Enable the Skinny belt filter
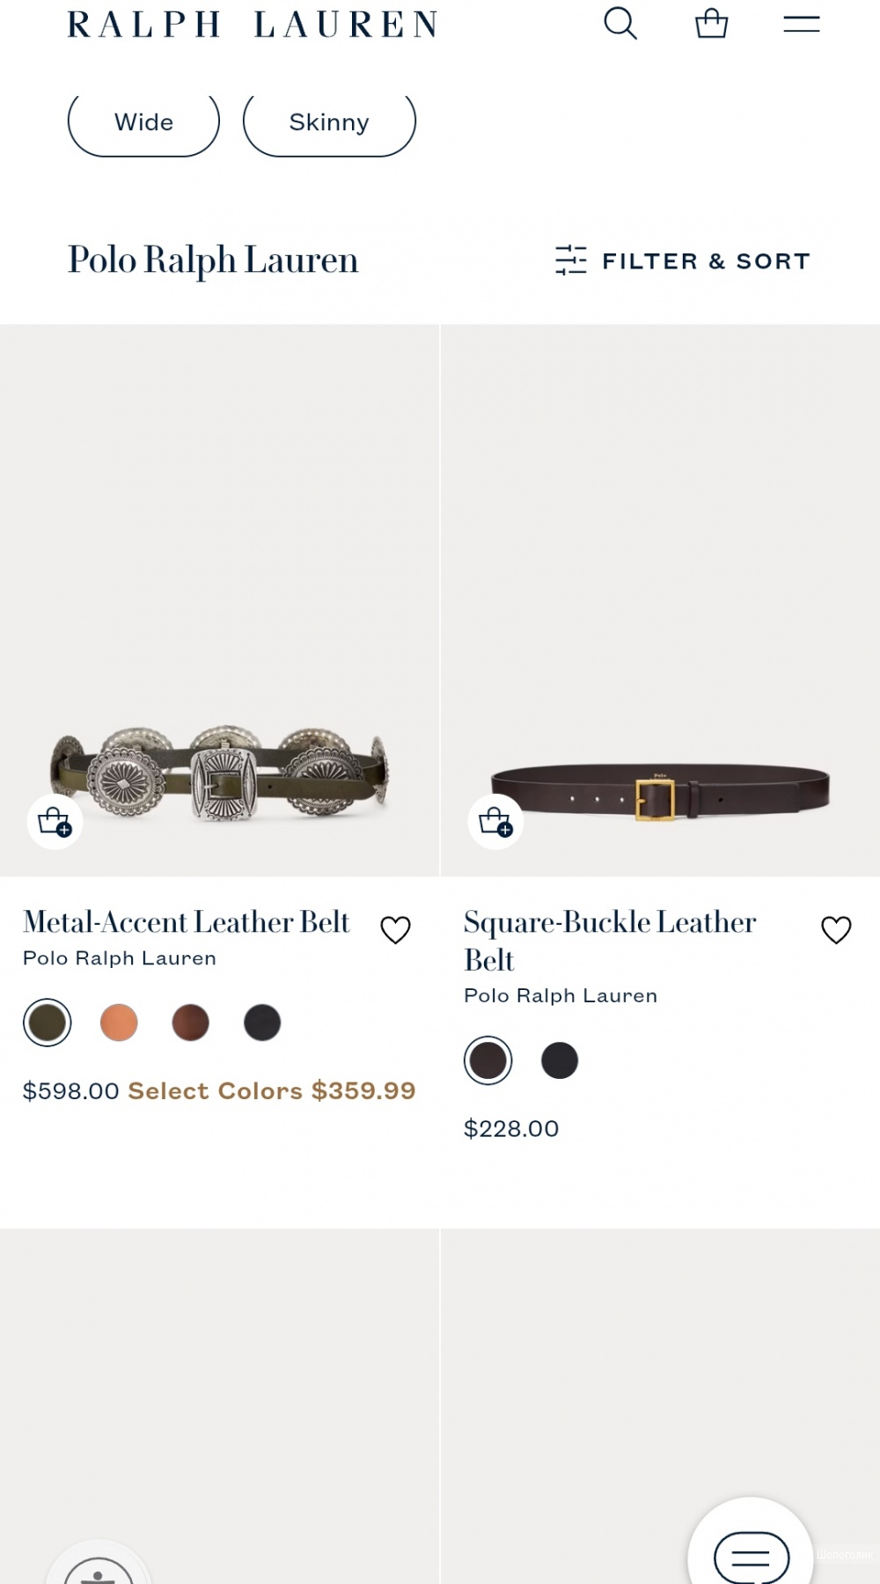Image resolution: width=880 pixels, height=1584 pixels. [328, 122]
